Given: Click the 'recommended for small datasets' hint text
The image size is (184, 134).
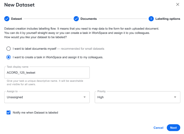Looking at the screenshot, I should coord(82,49).
